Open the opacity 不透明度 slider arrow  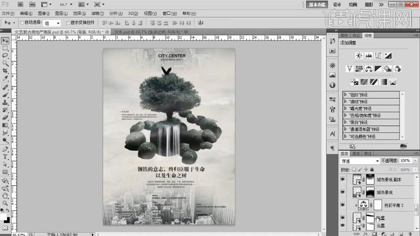pyautogui.click(x=415, y=161)
